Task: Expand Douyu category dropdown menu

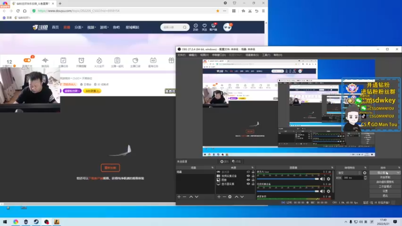Action: (x=79, y=27)
